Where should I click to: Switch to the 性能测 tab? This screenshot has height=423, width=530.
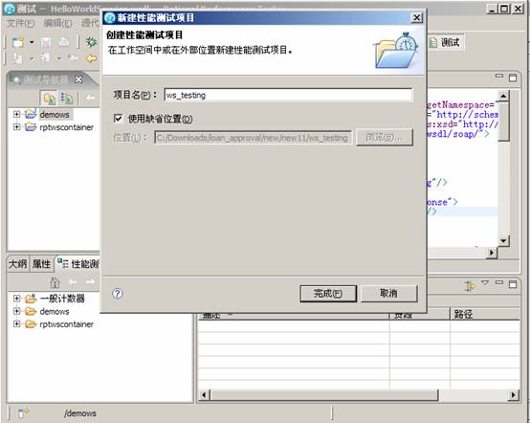point(78,264)
